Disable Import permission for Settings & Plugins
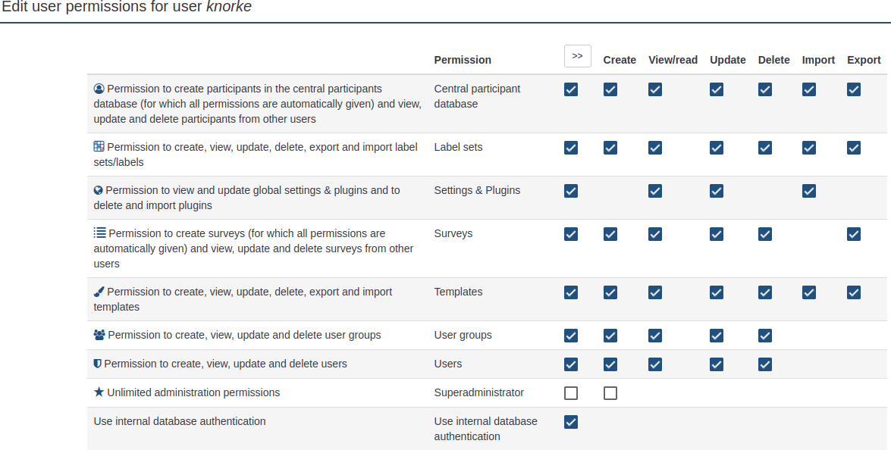 pyautogui.click(x=809, y=191)
